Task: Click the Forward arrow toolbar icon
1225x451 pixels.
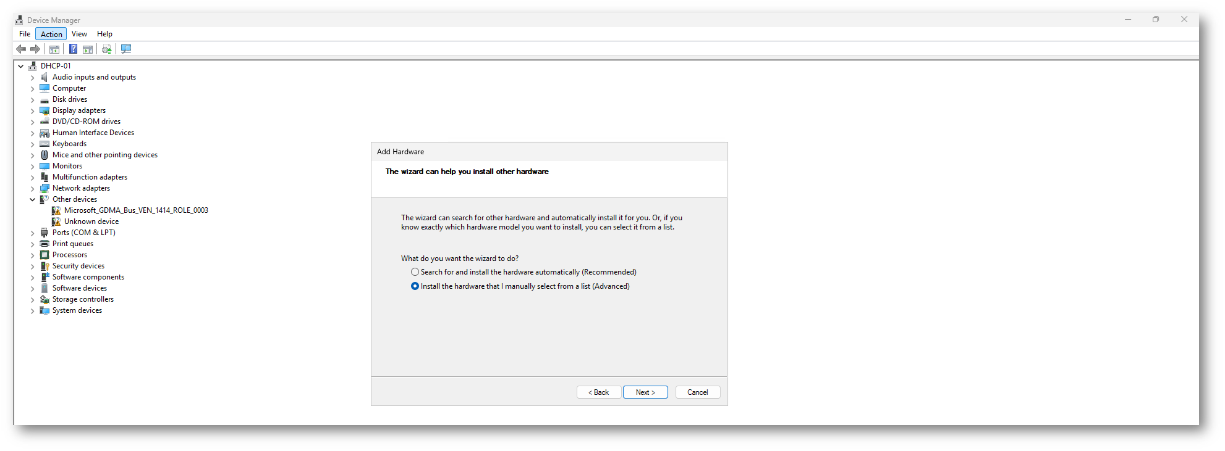Action: [35, 49]
